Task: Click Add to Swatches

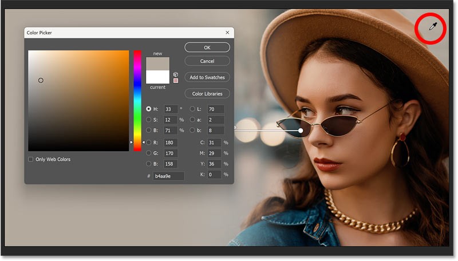Action: click(207, 77)
